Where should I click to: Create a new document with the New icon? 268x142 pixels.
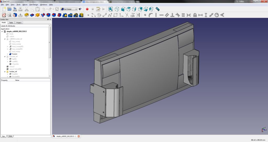coord(4,9)
